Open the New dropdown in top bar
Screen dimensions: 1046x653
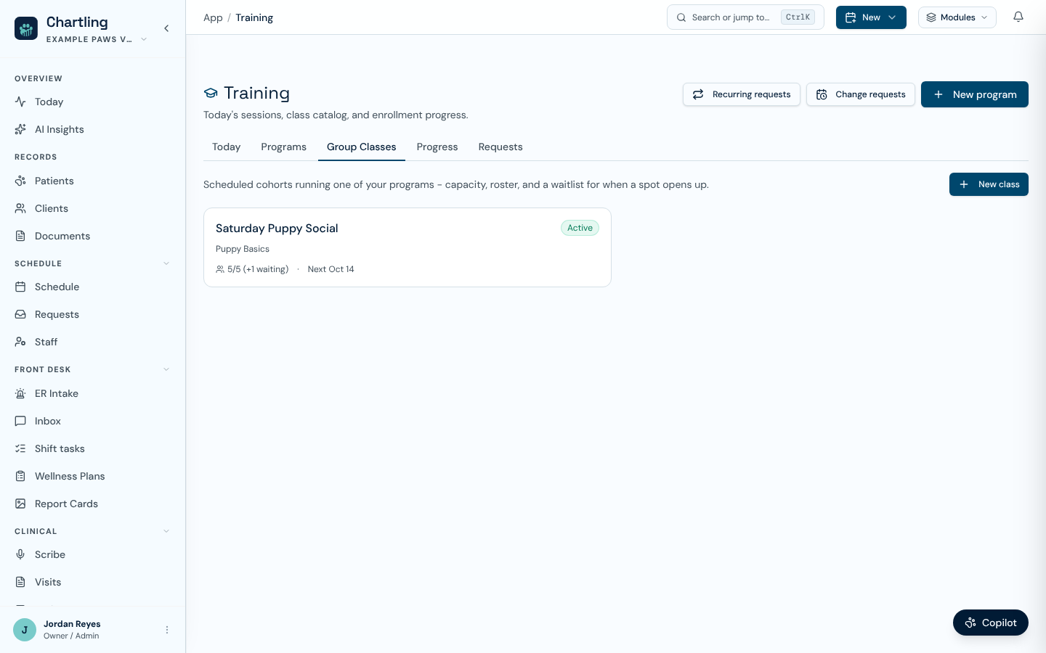point(871,17)
